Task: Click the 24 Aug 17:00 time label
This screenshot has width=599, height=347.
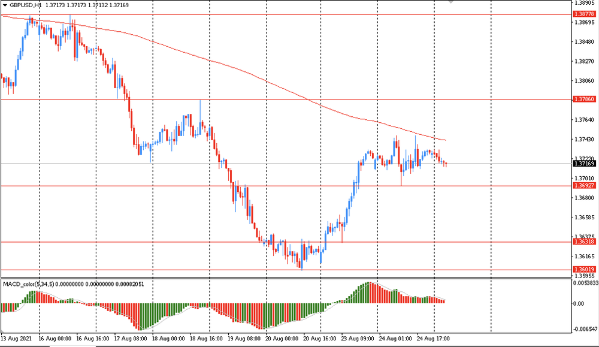Action: click(x=433, y=339)
